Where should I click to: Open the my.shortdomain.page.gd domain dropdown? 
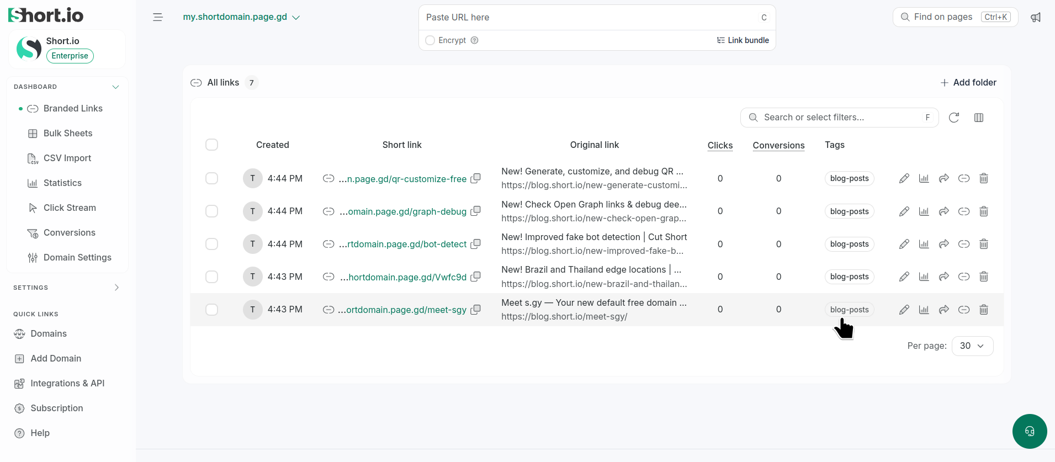coord(241,17)
